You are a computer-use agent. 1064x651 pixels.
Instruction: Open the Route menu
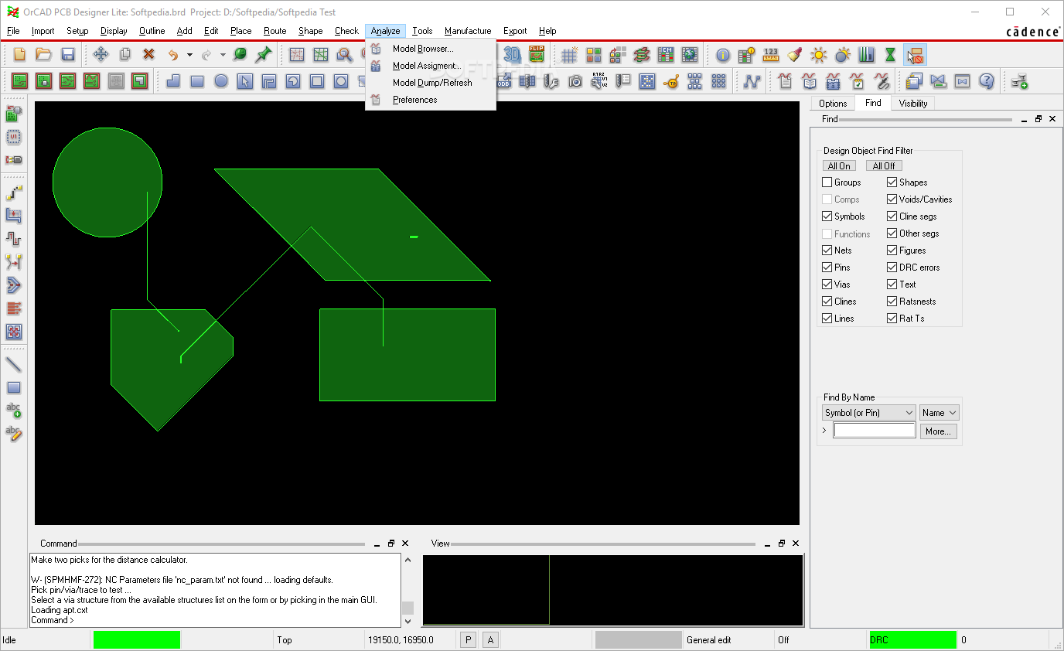click(275, 31)
